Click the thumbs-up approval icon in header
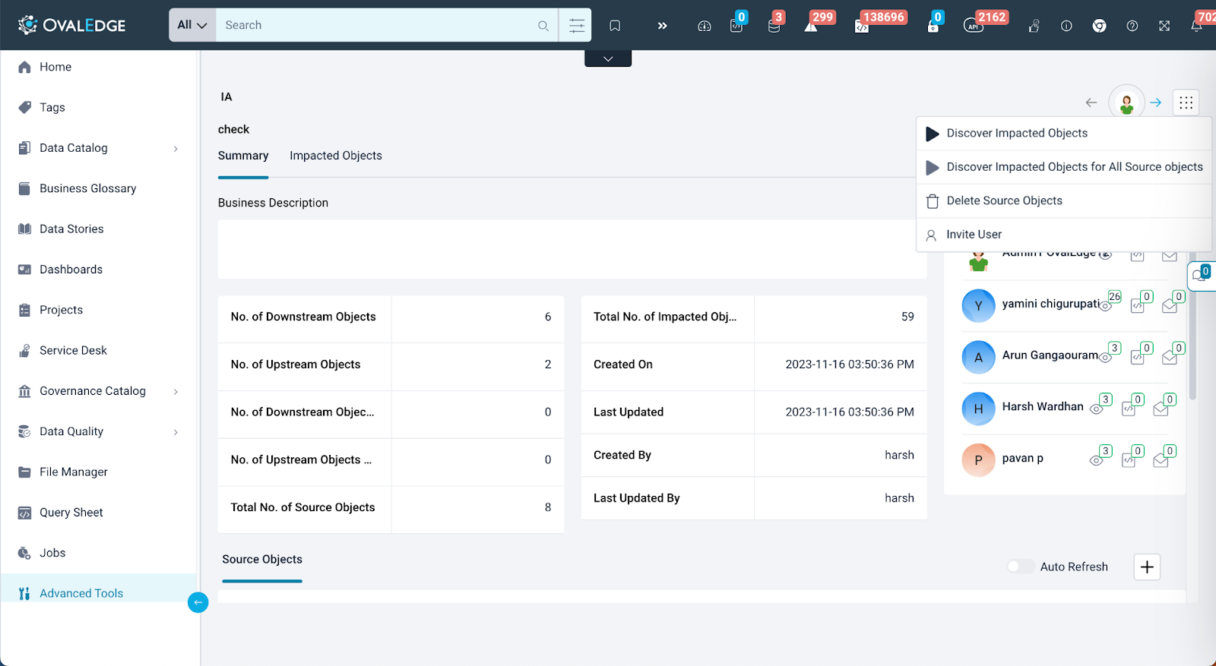Image resolution: width=1216 pixels, height=666 pixels. pos(1034,26)
